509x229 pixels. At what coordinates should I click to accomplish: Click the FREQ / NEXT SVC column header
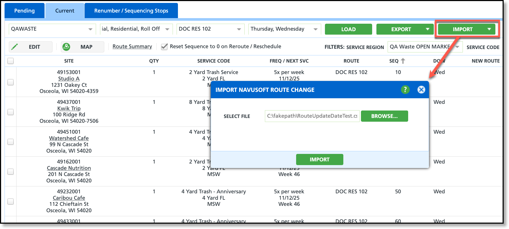coord(289,61)
